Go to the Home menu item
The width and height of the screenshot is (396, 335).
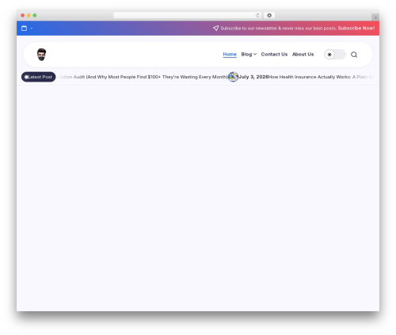click(230, 54)
